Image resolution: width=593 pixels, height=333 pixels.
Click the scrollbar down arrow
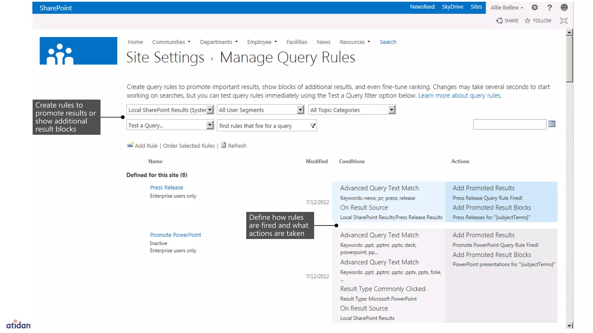tap(569, 325)
